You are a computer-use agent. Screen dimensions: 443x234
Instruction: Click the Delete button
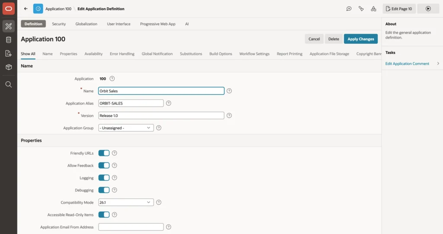(x=334, y=39)
